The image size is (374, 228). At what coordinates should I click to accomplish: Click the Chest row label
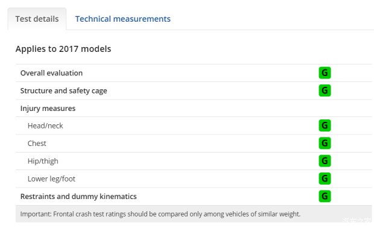[x=37, y=144]
